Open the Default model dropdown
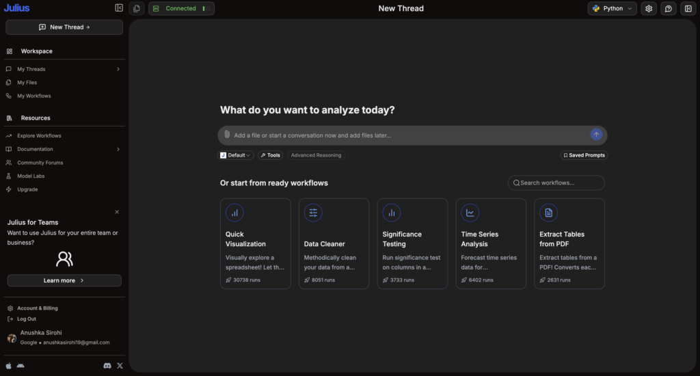The image size is (700, 376). [x=235, y=155]
